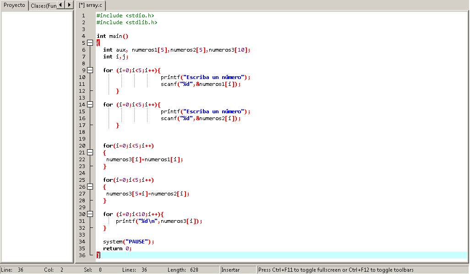
Task: Collapse the loop block at line 26
Action: point(90,186)
